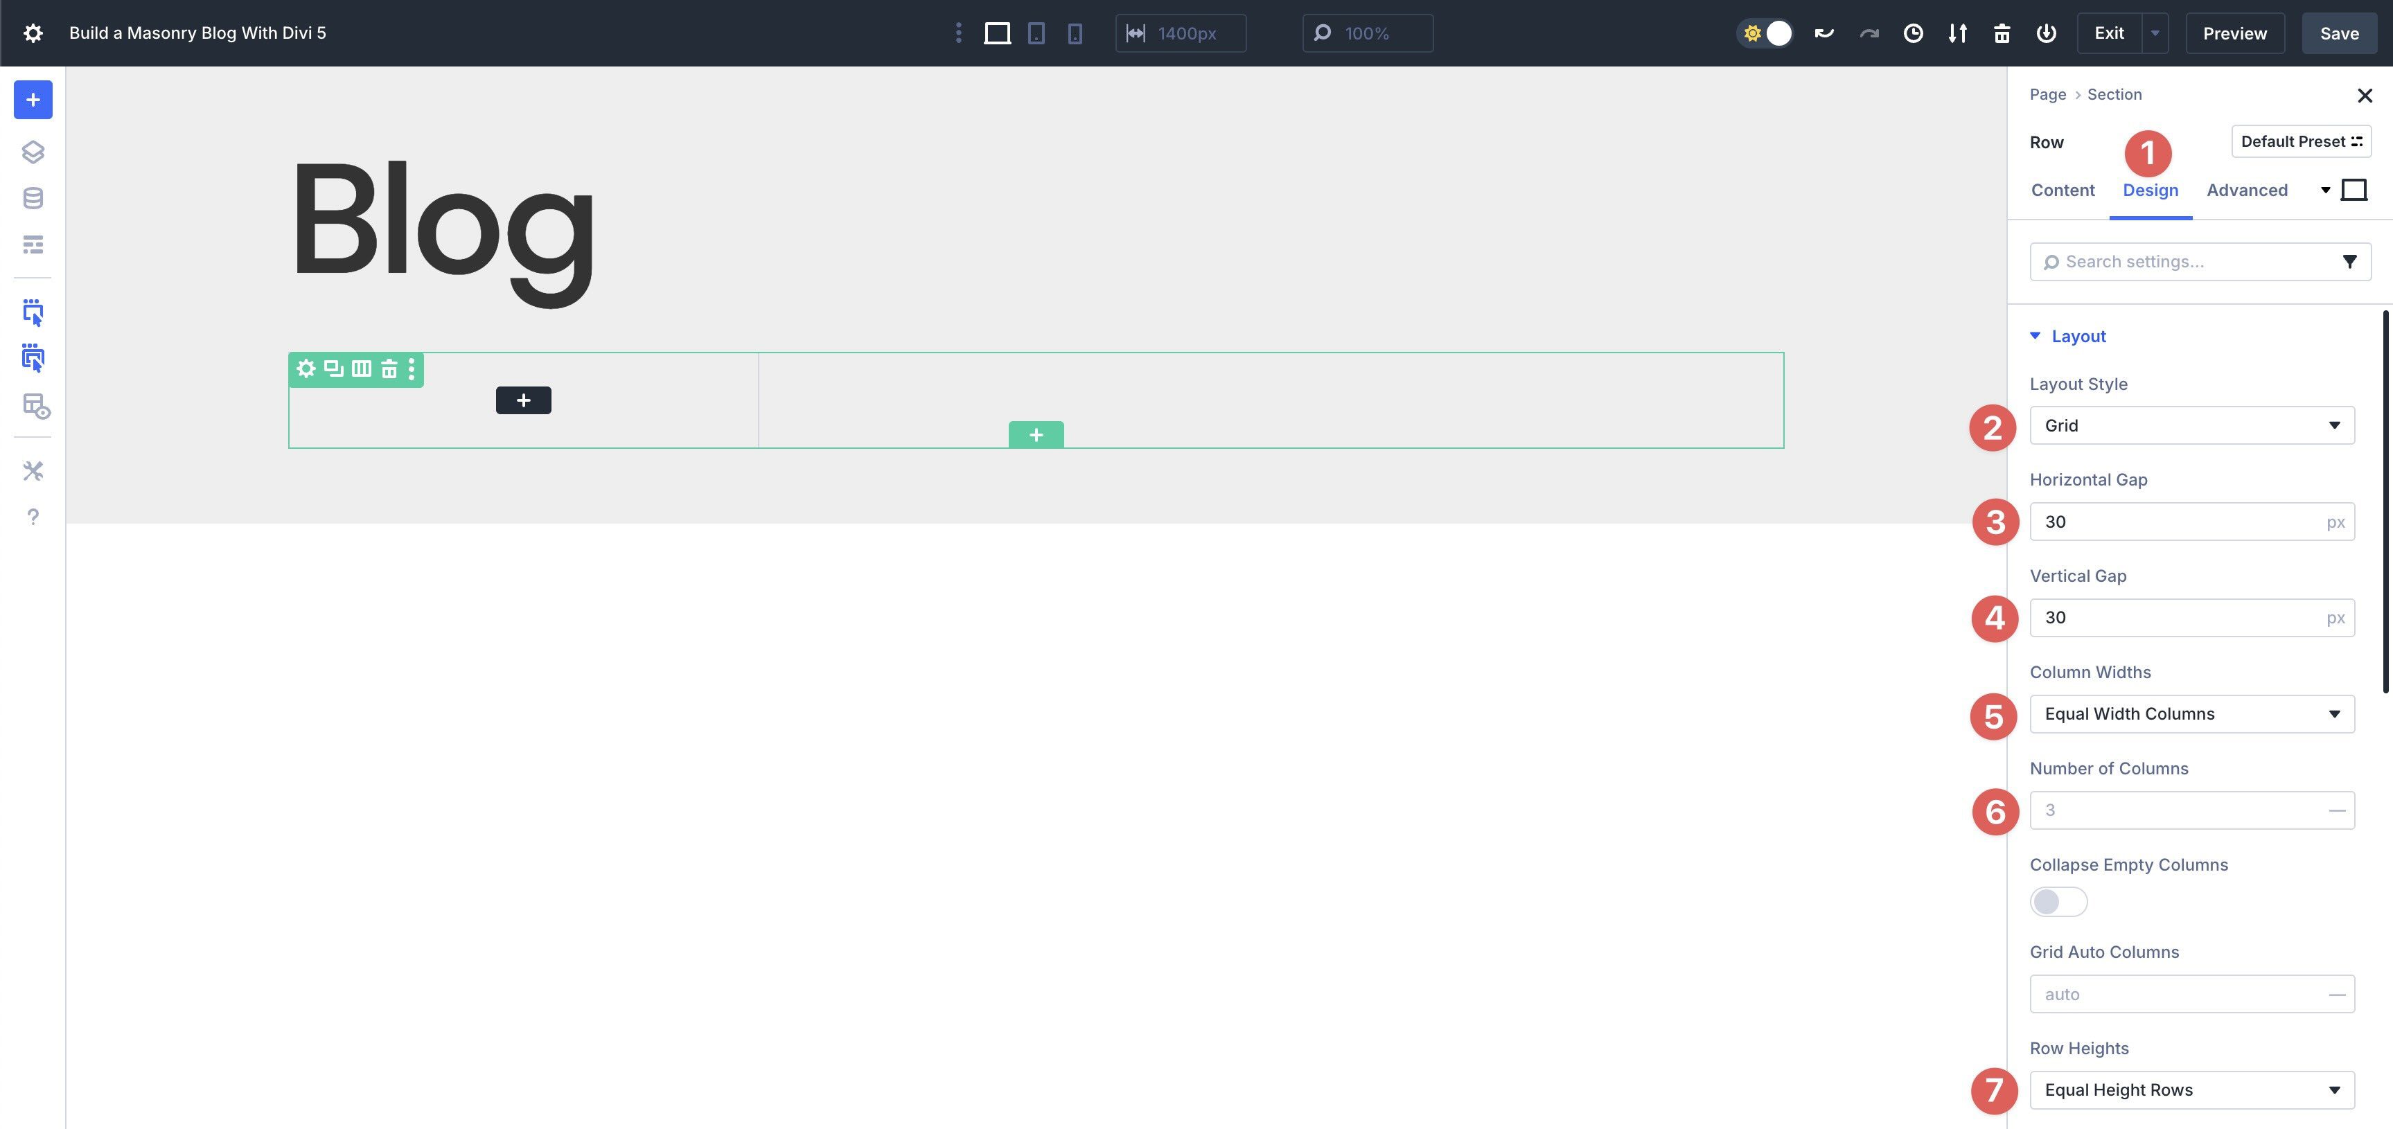Enable Collapse Empty Columns
2393x1129 pixels.
[2058, 902]
